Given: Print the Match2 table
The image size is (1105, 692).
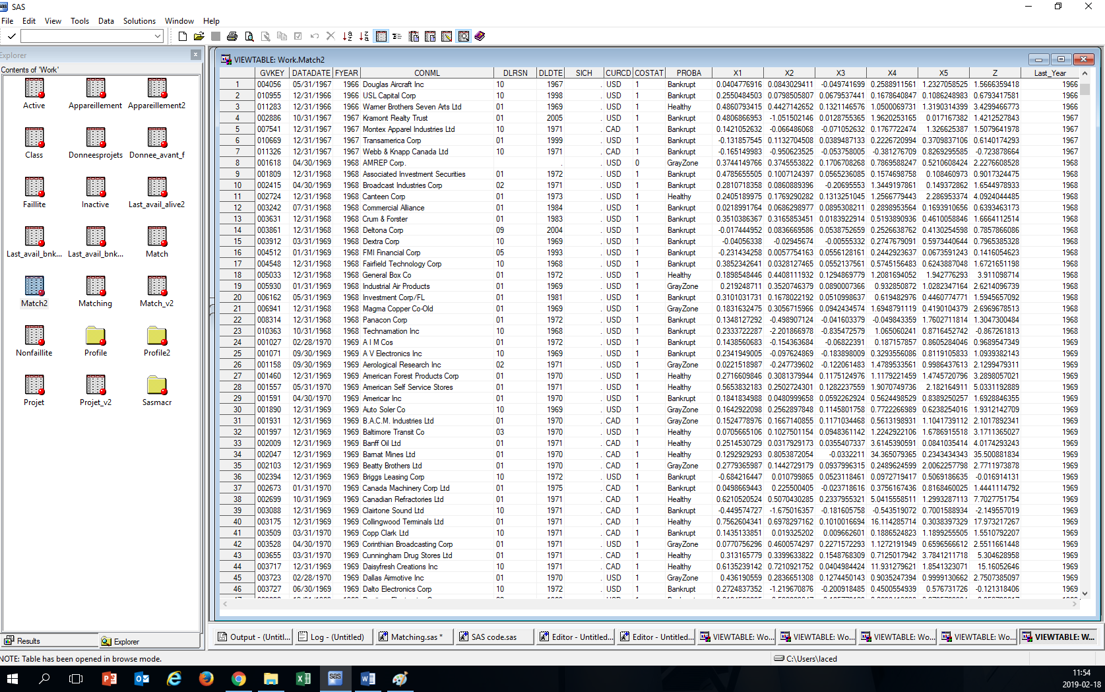Looking at the screenshot, I should coord(232,36).
